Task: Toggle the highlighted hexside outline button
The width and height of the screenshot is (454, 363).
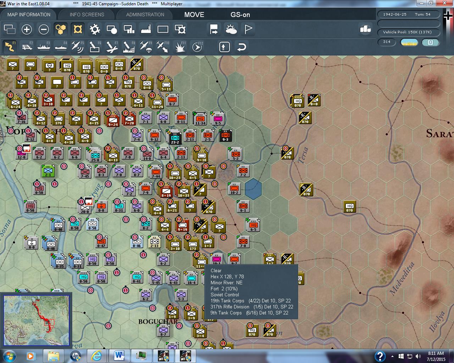Action: (x=78, y=29)
